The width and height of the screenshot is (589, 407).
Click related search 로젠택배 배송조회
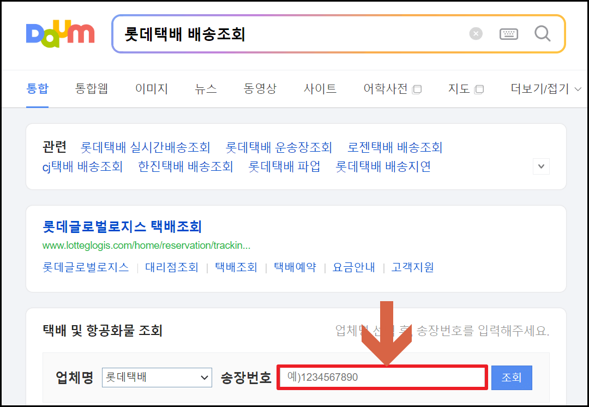click(x=395, y=147)
